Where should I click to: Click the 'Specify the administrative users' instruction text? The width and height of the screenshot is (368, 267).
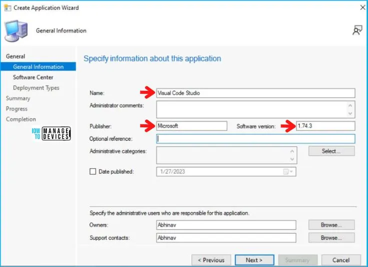(169, 213)
